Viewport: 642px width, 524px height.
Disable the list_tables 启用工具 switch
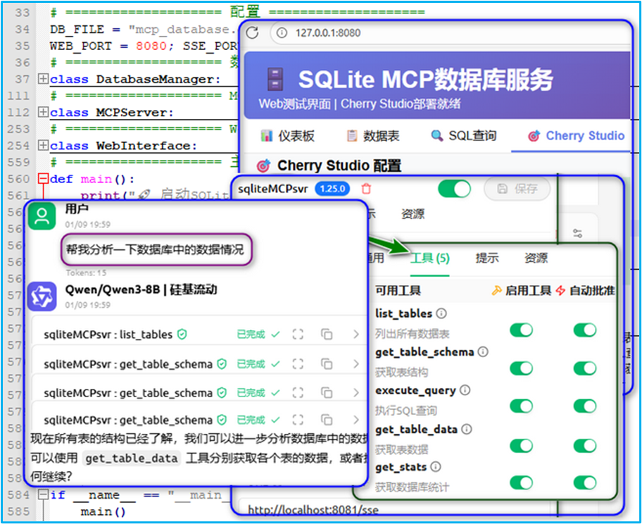click(x=521, y=330)
